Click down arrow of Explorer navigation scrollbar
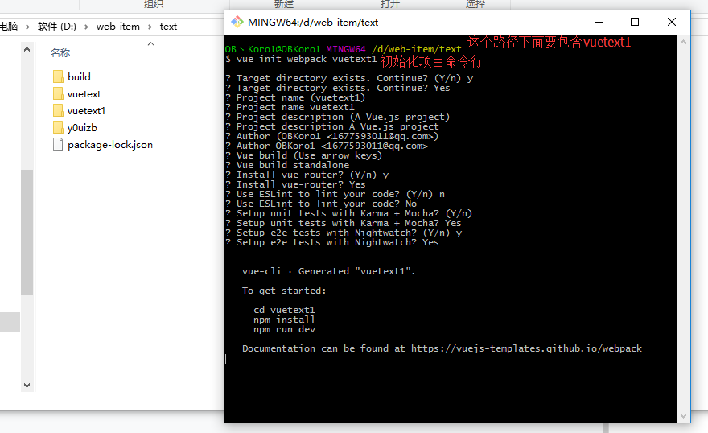708x433 pixels. (27, 386)
